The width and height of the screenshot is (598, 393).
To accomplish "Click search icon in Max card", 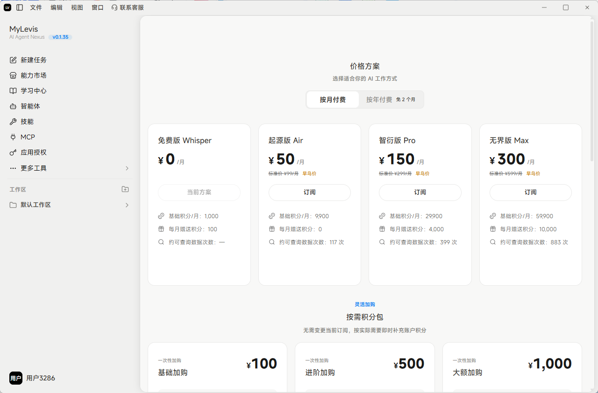I will coord(493,242).
